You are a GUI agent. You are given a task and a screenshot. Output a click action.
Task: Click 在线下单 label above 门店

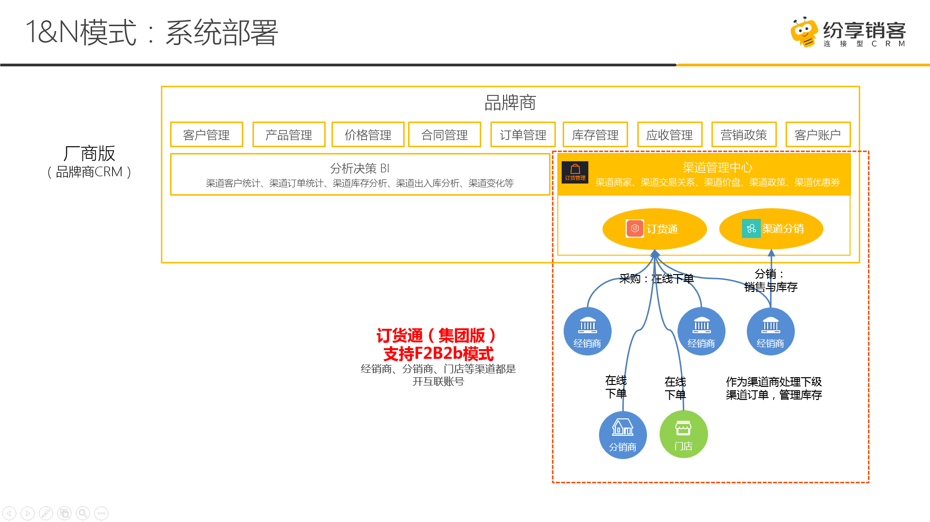pos(675,388)
